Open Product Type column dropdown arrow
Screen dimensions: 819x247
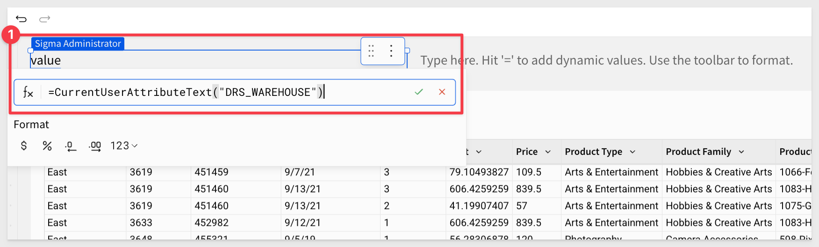tap(632, 152)
